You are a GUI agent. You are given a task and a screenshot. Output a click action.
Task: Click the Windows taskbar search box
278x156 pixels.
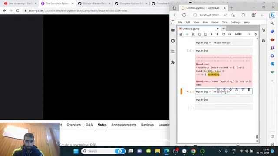(x=103, y=151)
